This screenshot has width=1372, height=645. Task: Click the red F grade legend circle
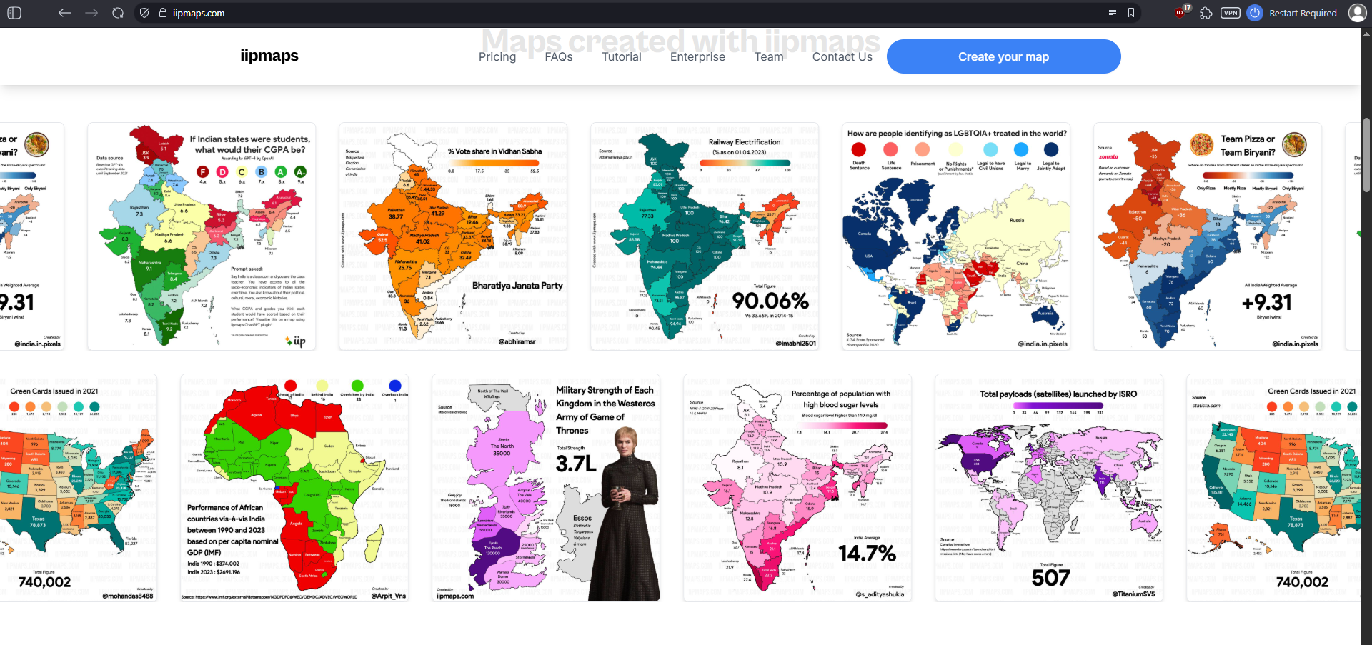point(203,172)
